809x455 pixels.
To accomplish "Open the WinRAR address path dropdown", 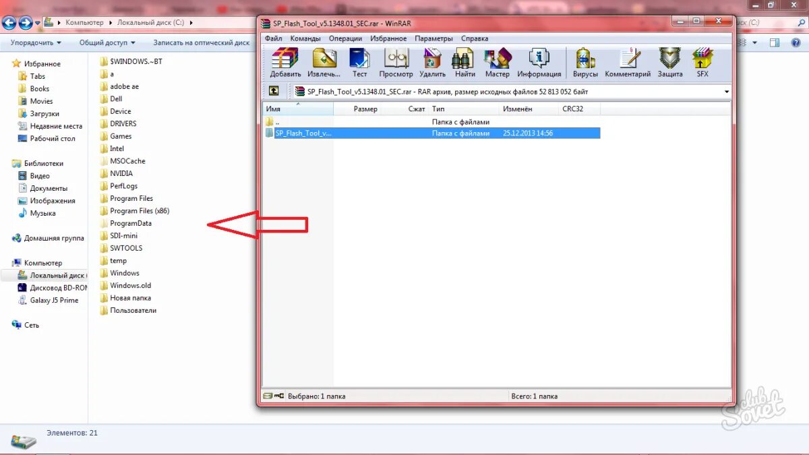I will click(x=727, y=92).
